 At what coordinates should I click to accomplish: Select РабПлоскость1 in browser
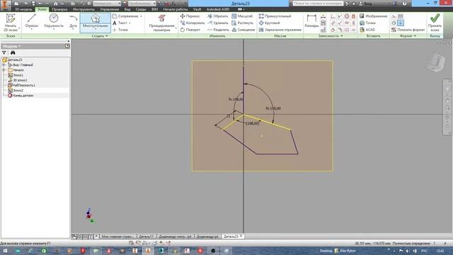click(21, 85)
